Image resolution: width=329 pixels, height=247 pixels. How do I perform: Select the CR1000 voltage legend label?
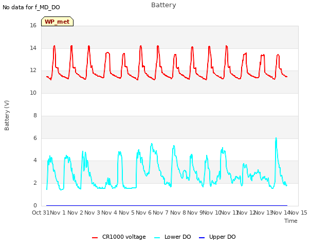[x=124, y=237]
